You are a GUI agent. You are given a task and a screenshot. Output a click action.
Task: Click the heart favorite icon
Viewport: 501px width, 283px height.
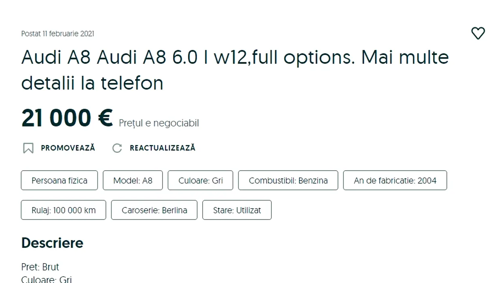click(478, 33)
